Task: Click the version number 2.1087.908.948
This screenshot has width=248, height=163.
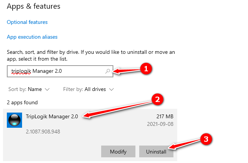Action: pyautogui.click(x=43, y=132)
